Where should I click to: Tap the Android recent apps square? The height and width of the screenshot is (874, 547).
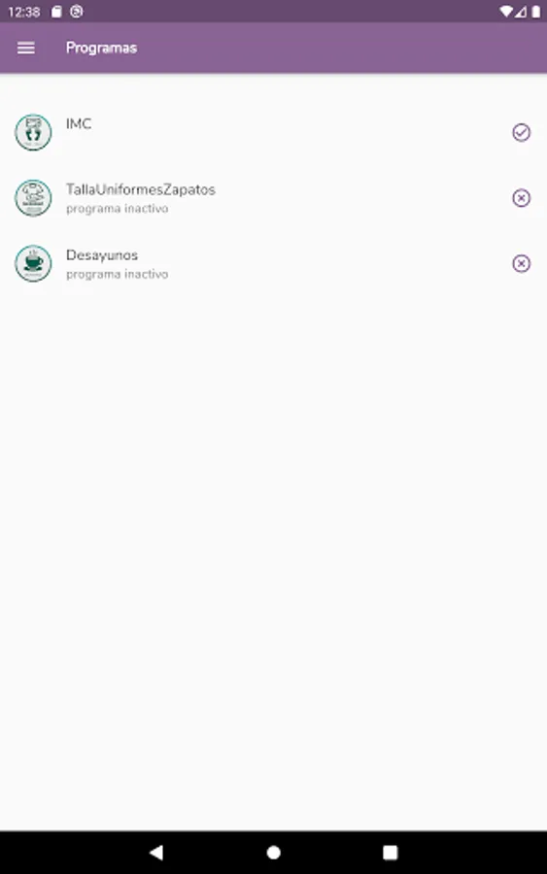[x=391, y=853]
